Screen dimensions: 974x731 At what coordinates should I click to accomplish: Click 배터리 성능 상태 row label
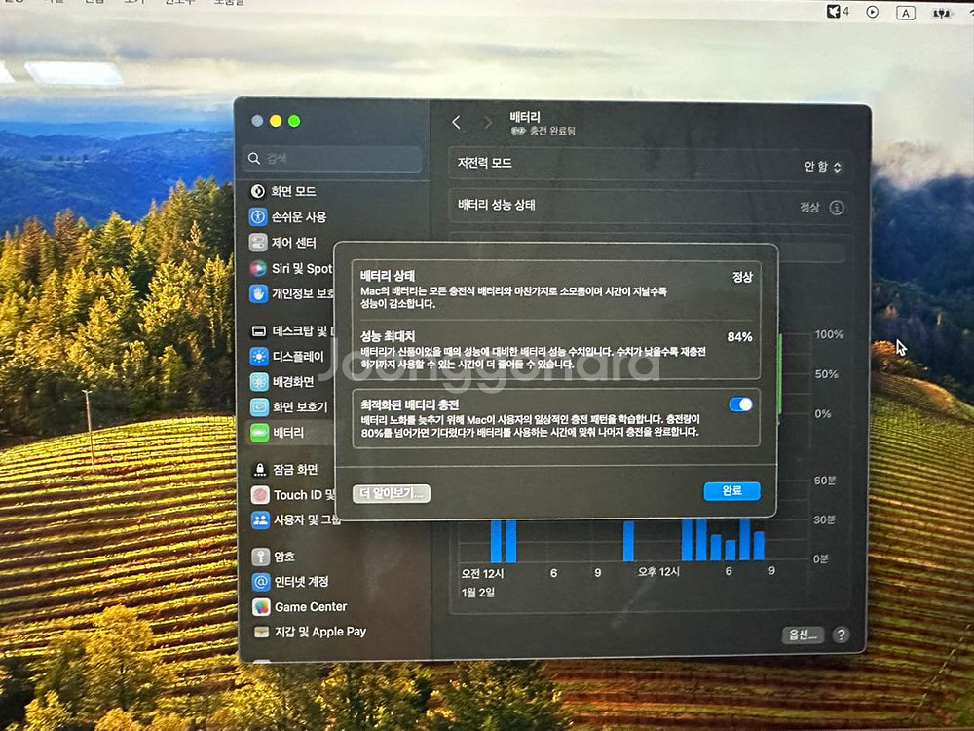tap(497, 205)
